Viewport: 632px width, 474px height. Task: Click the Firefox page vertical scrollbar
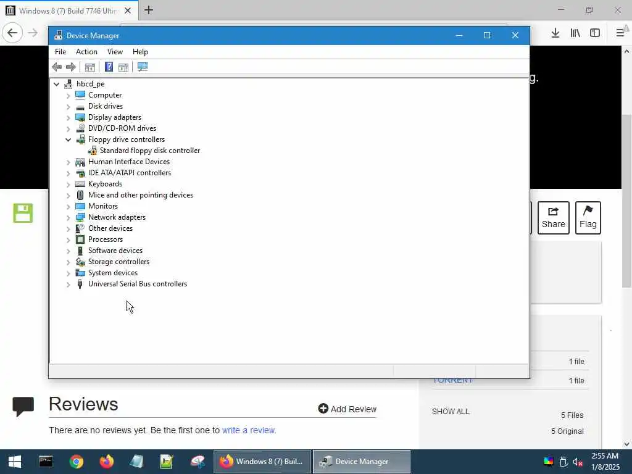[626, 202]
